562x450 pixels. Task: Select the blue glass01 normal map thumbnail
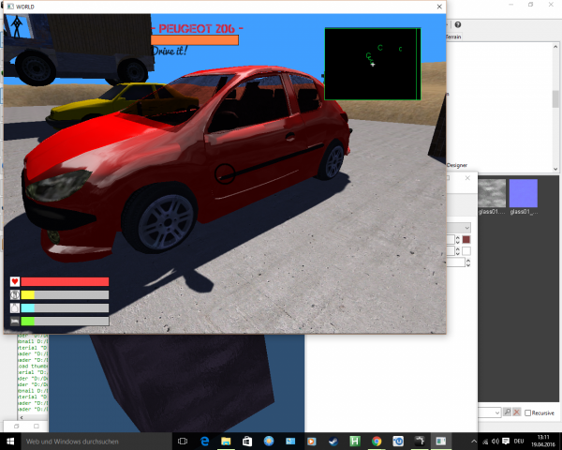pyautogui.click(x=523, y=193)
